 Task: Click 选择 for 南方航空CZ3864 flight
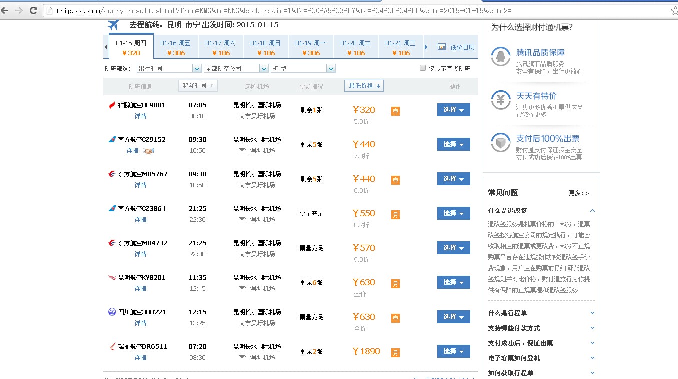454,213
